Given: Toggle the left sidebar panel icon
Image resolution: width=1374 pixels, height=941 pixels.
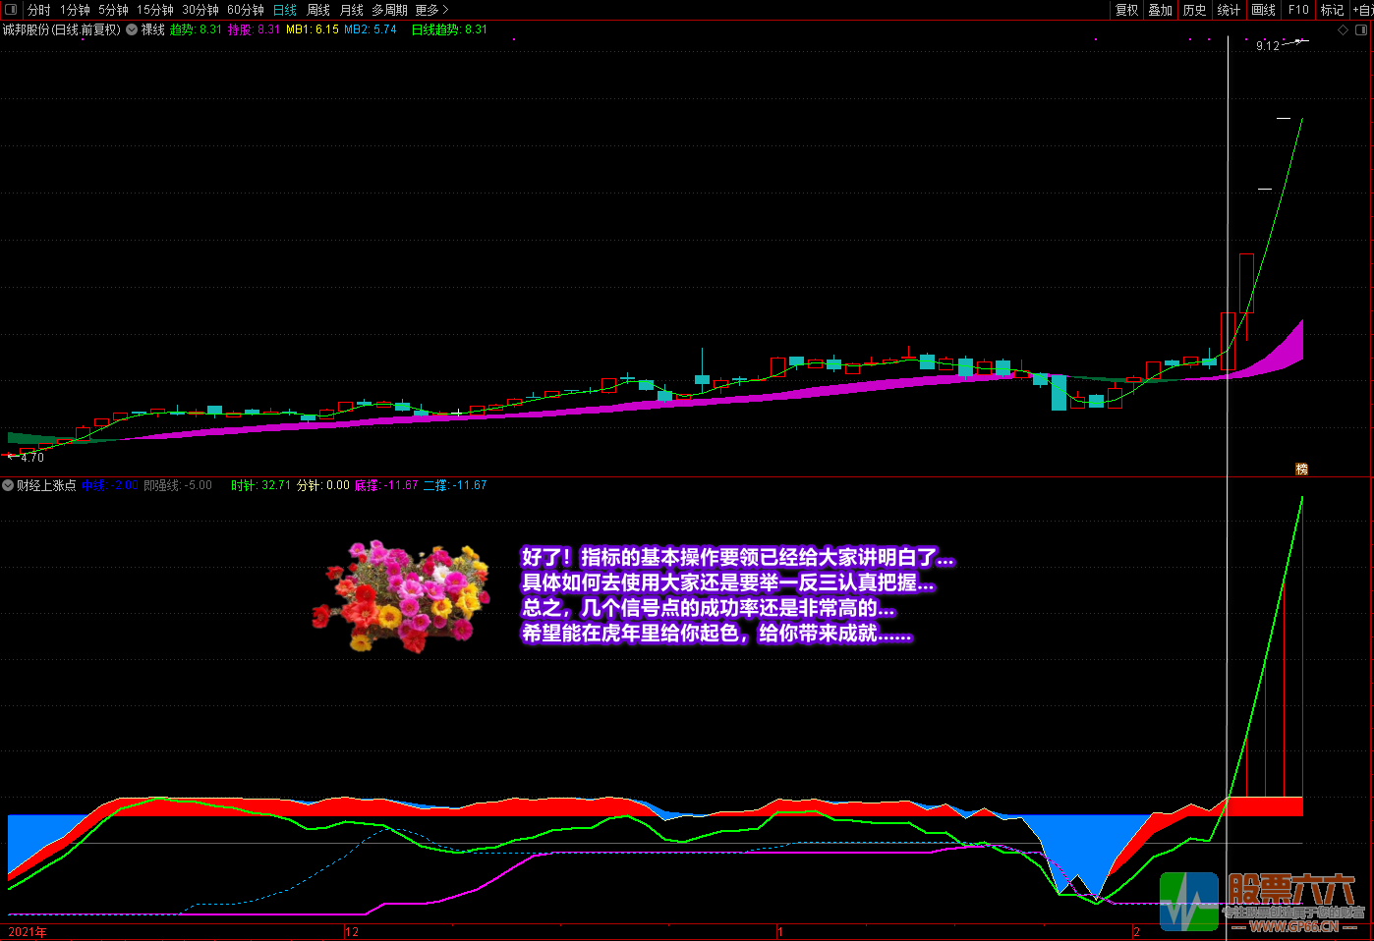Looking at the screenshot, I should tap(11, 10).
